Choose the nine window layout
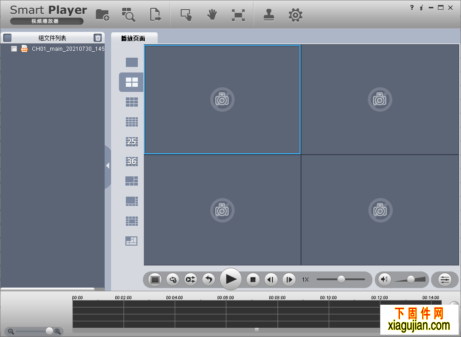This screenshot has height=337, width=461. coord(132,102)
